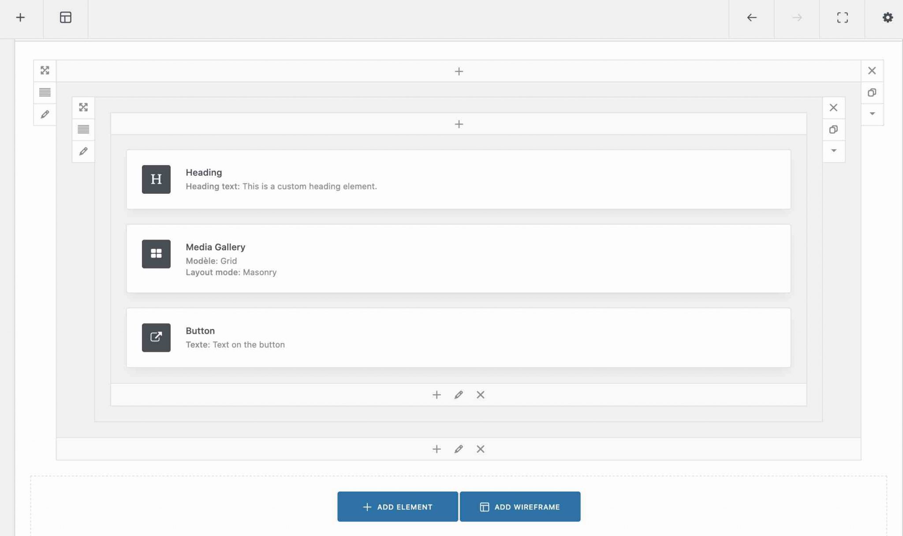Open the settings gear in the top bar

[x=888, y=18]
